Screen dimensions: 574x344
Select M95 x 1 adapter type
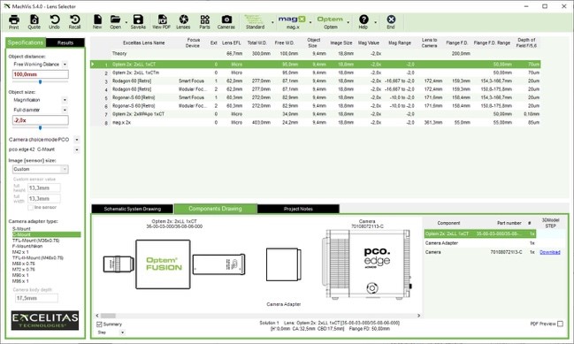pyautogui.click(x=20, y=281)
